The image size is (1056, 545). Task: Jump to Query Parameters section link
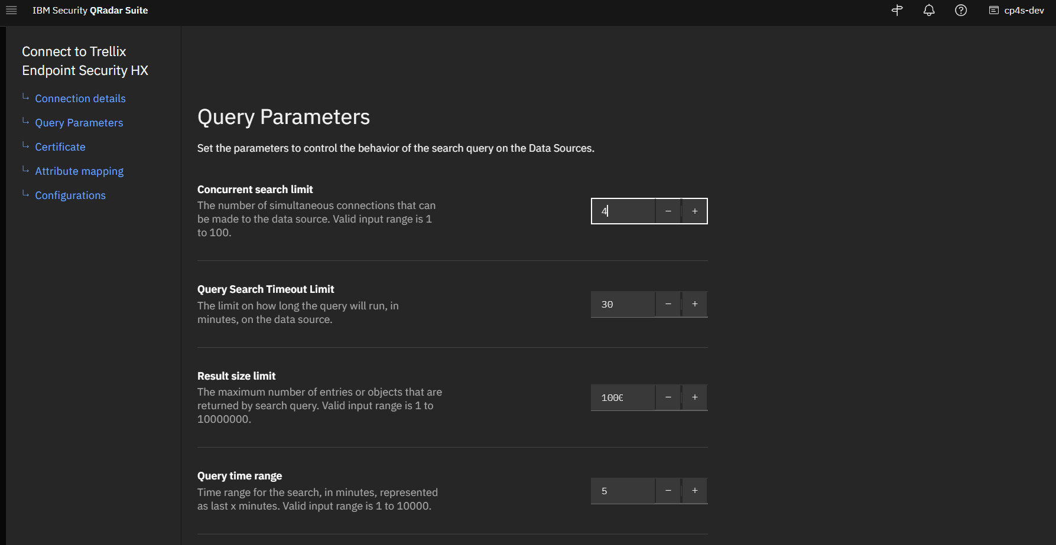(x=79, y=123)
